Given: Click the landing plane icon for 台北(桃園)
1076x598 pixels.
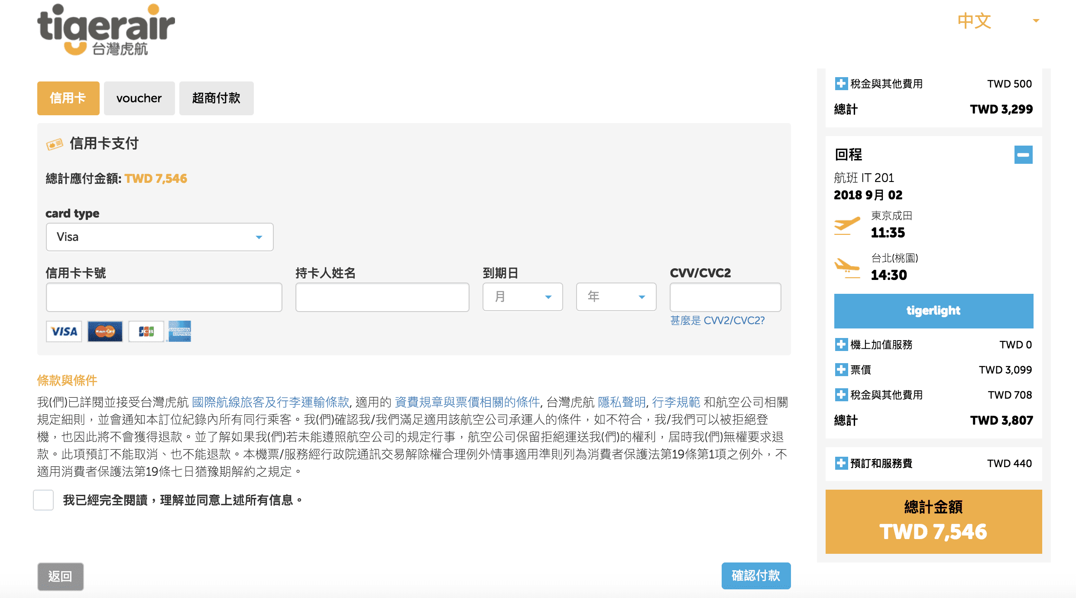Looking at the screenshot, I should pos(846,268).
